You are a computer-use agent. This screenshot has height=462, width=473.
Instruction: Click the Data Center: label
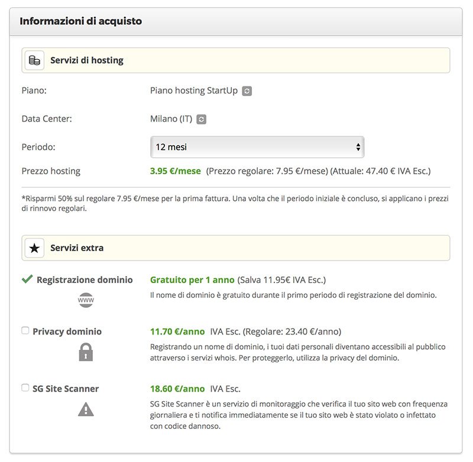point(47,119)
